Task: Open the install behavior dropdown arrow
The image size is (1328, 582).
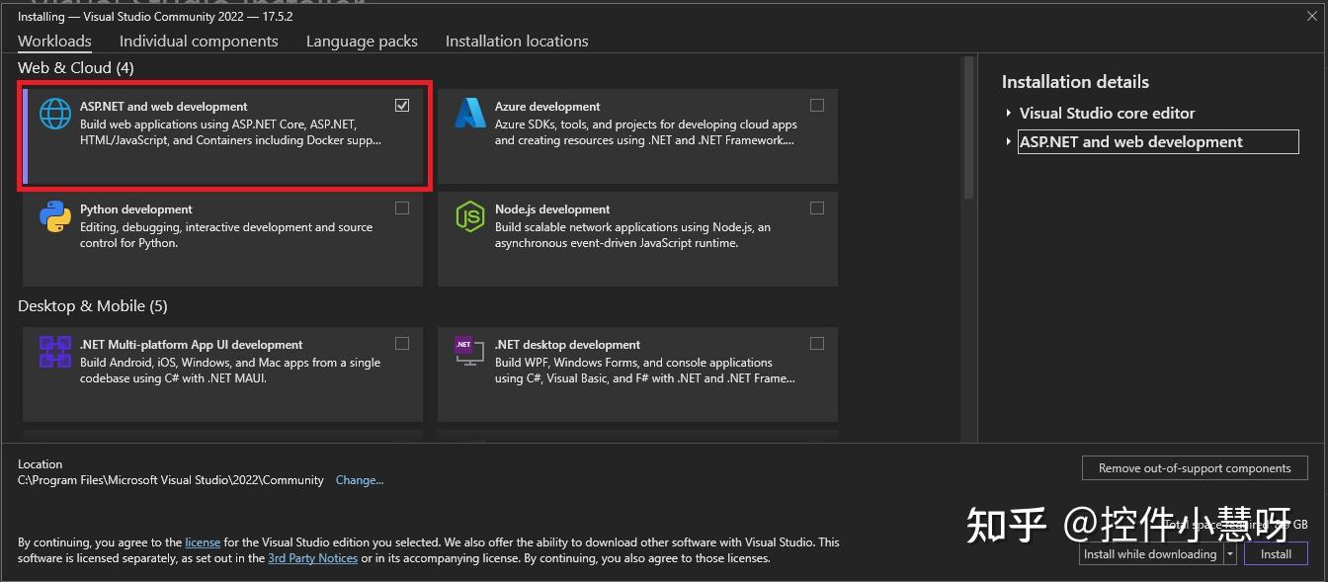Action: point(1229,553)
